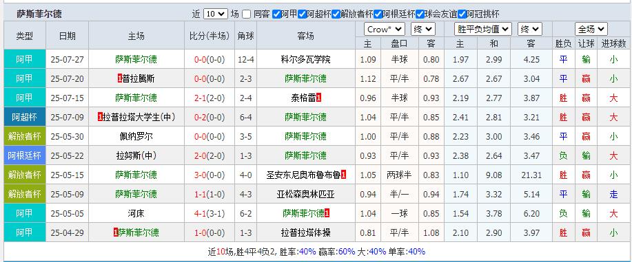Click the 角球 column header
Screen dimensions: 632x262
(x=245, y=36)
